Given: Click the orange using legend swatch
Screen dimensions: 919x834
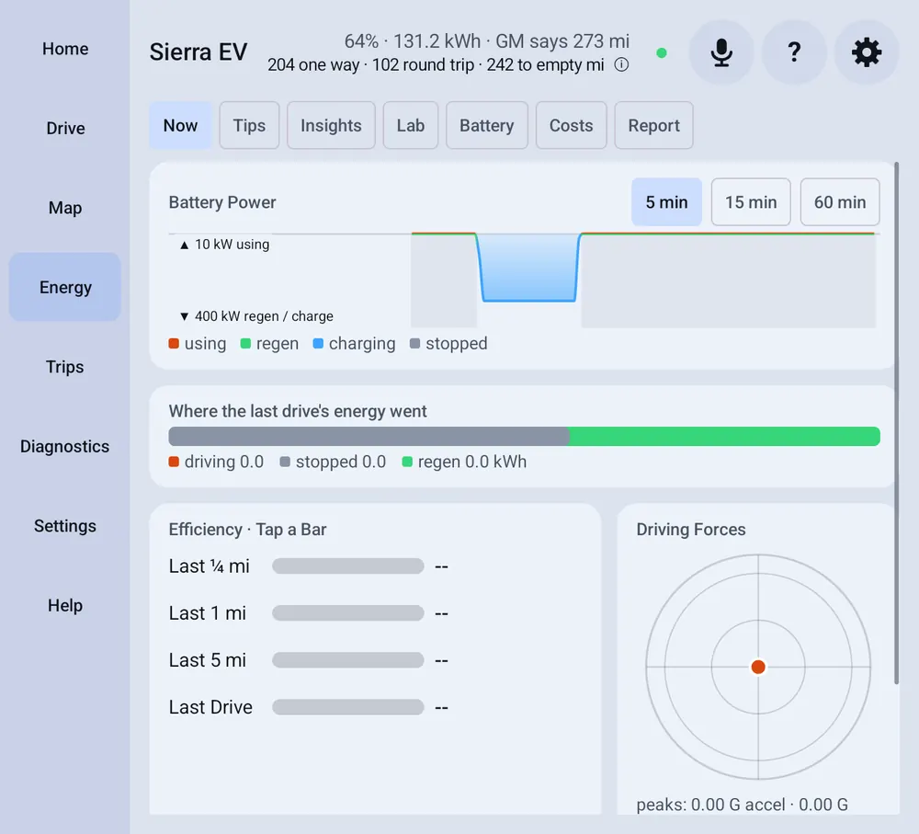Looking at the screenshot, I should click(174, 344).
